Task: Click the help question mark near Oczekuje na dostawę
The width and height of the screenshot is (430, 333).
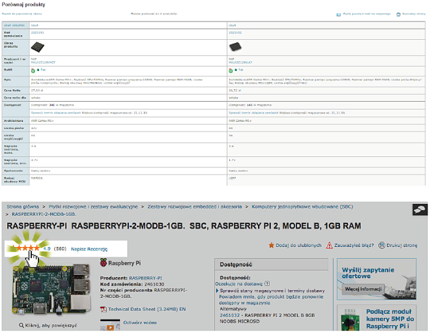Action: pos(267,283)
